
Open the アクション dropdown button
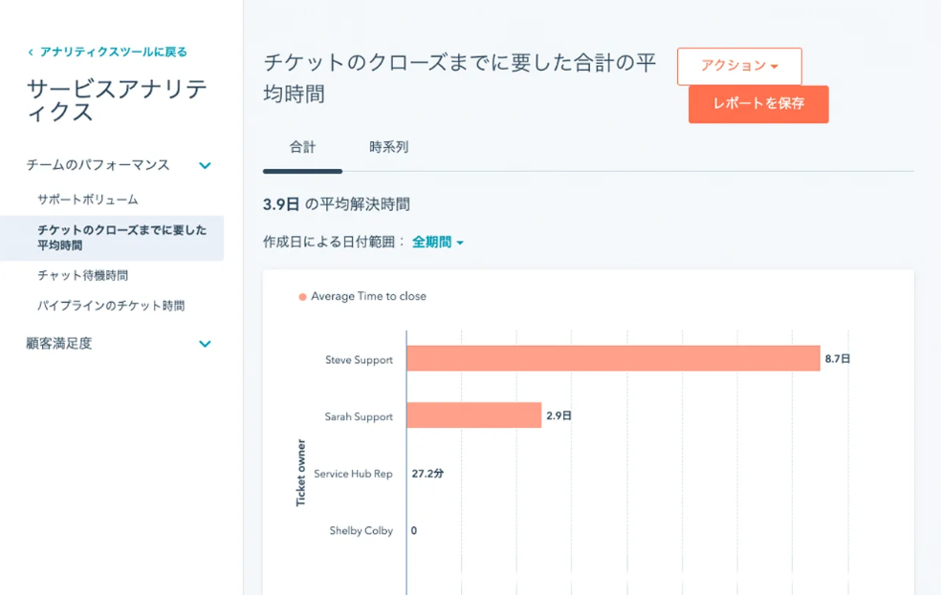point(739,66)
